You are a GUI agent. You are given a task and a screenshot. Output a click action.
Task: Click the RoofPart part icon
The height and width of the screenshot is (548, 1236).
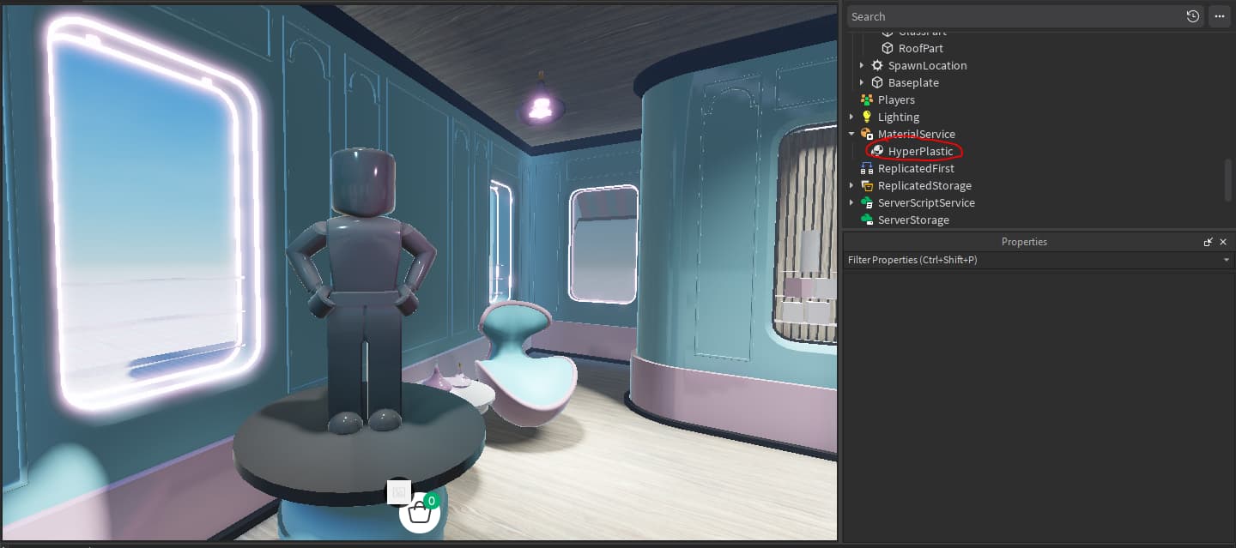pos(888,48)
